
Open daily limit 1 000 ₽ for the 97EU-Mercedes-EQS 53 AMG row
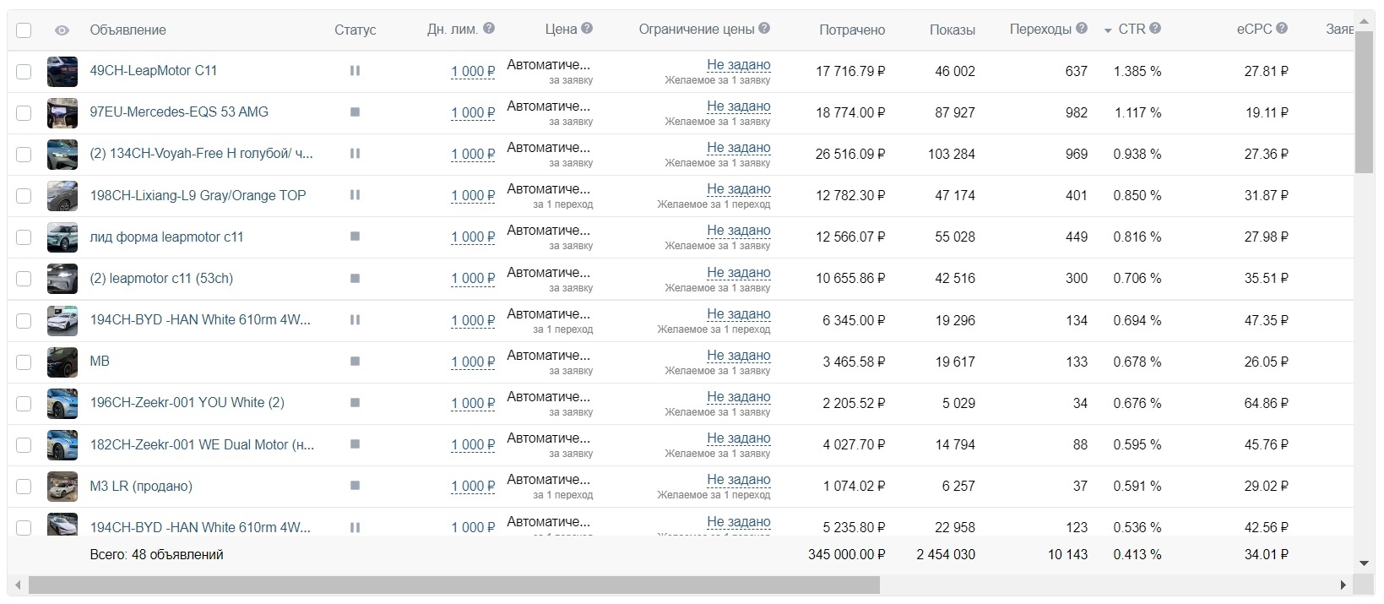pos(473,113)
